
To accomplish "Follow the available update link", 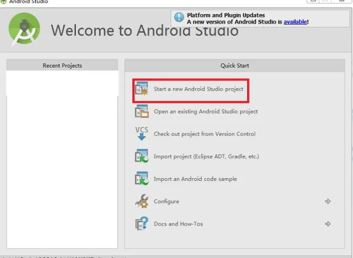I will click(295, 22).
